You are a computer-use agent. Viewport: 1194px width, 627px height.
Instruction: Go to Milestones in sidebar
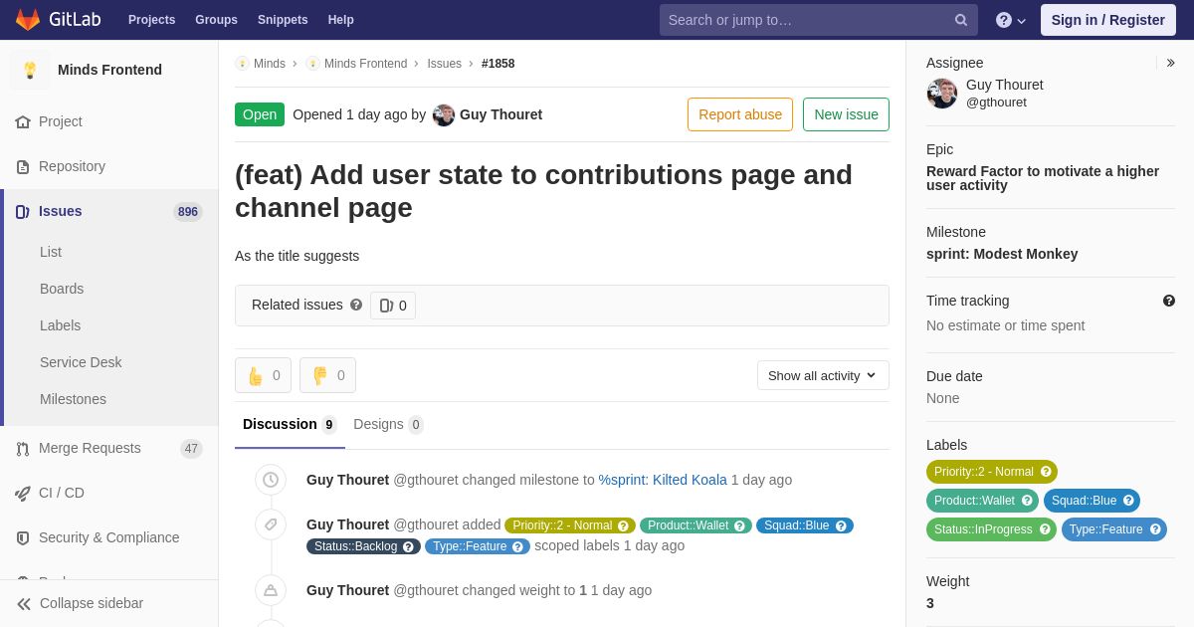73,399
